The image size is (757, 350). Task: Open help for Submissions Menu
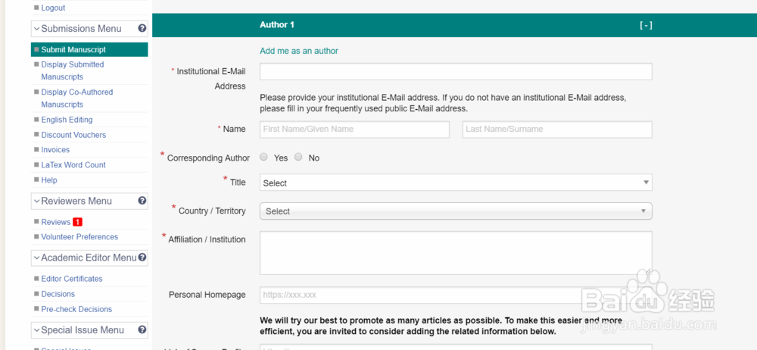[x=142, y=29]
